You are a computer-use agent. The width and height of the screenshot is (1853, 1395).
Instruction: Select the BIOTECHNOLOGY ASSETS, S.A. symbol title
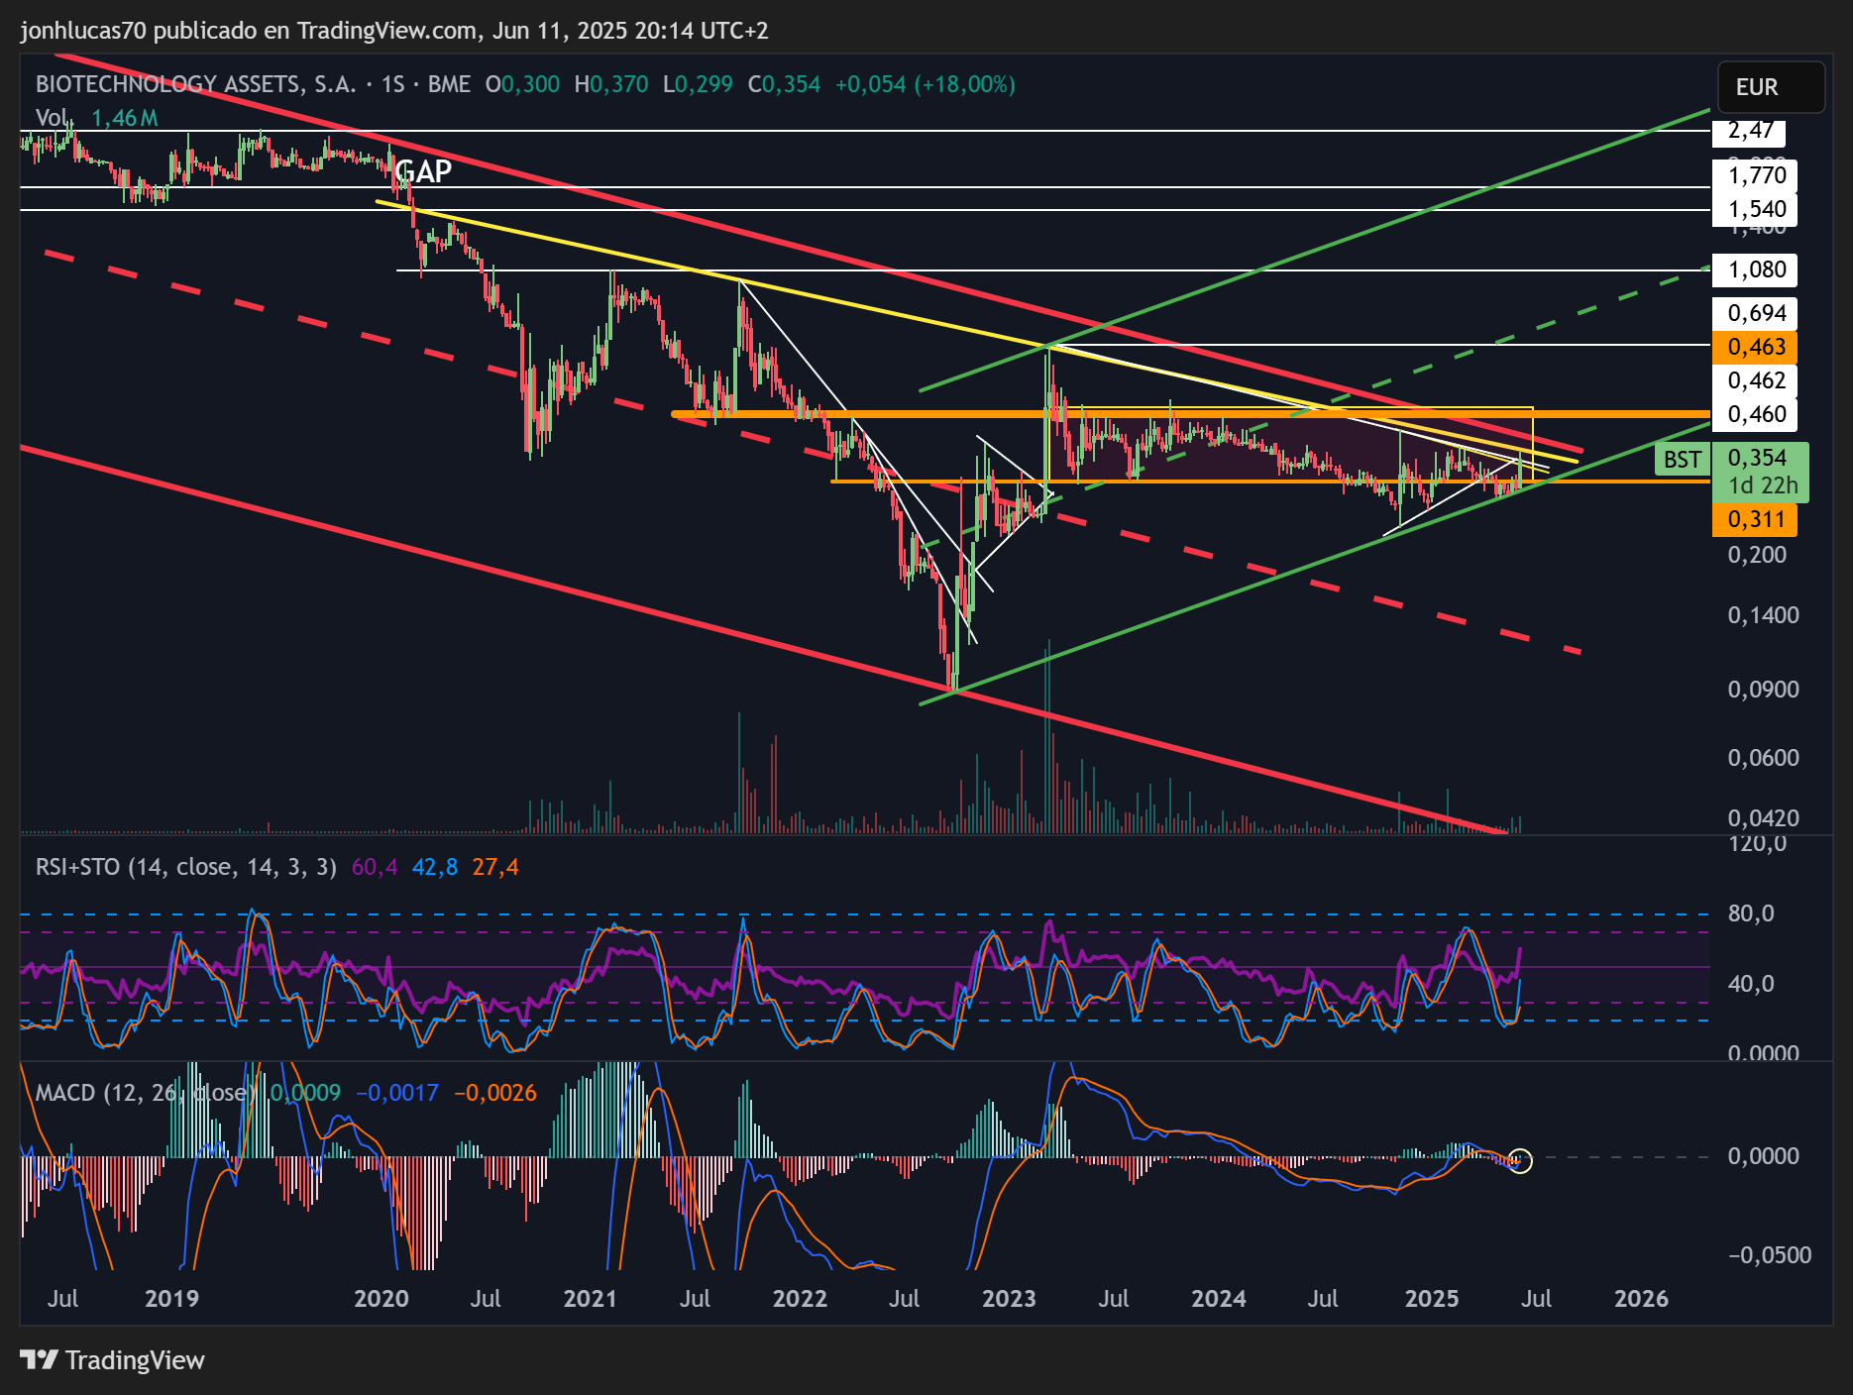(x=196, y=84)
